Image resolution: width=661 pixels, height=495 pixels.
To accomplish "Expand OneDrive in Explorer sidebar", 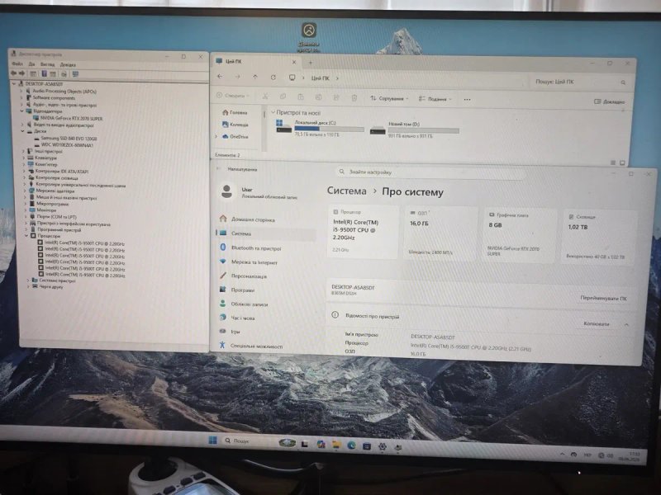I will point(216,137).
